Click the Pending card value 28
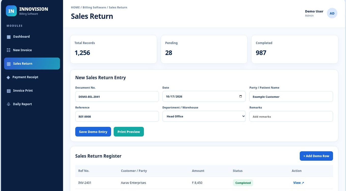 [x=169, y=53]
